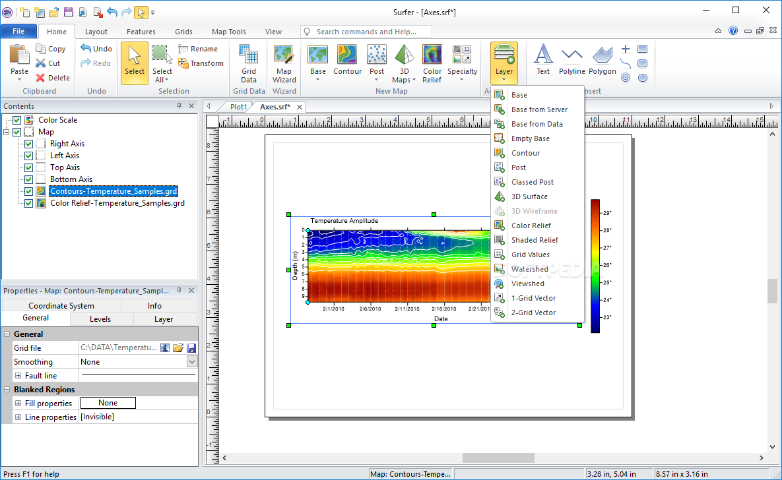782x480 pixels.
Task: Uncheck the Right Axis checkbox
Action: pyautogui.click(x=28, y=144)
